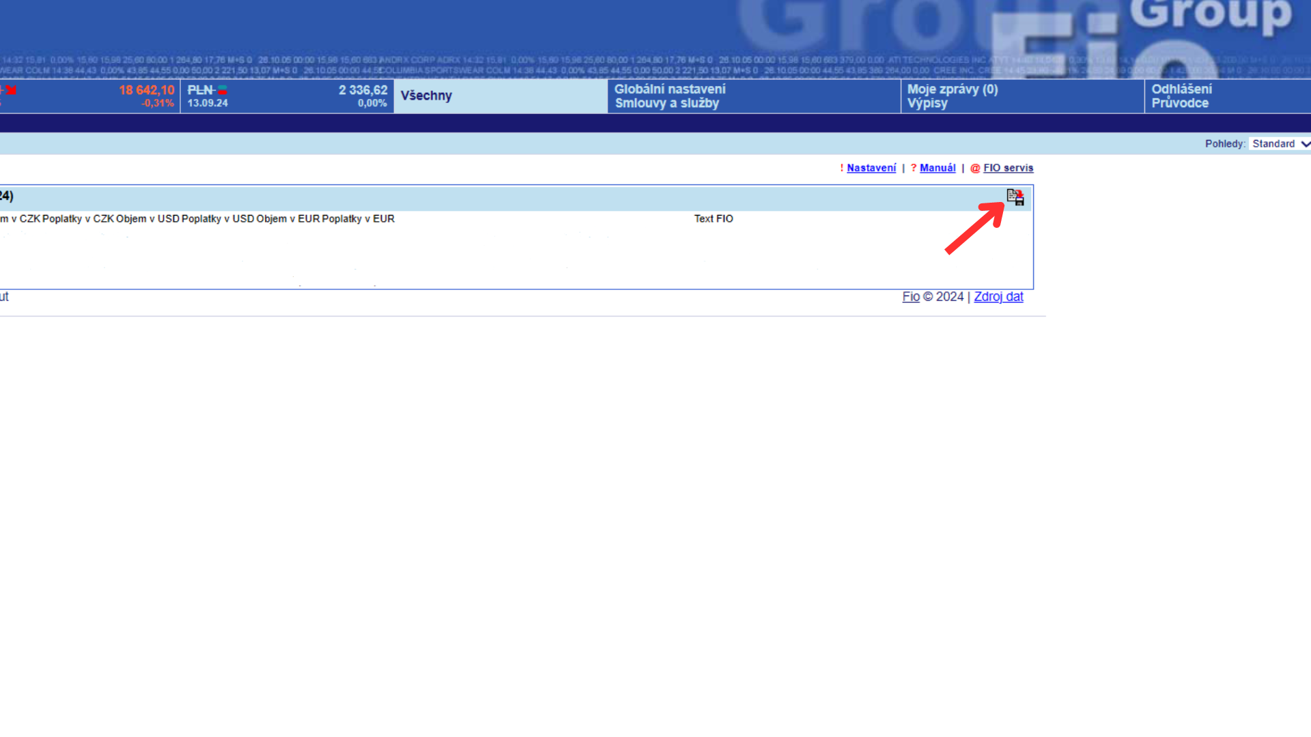Click the Poplatky v EUR column header

[358, 219]
